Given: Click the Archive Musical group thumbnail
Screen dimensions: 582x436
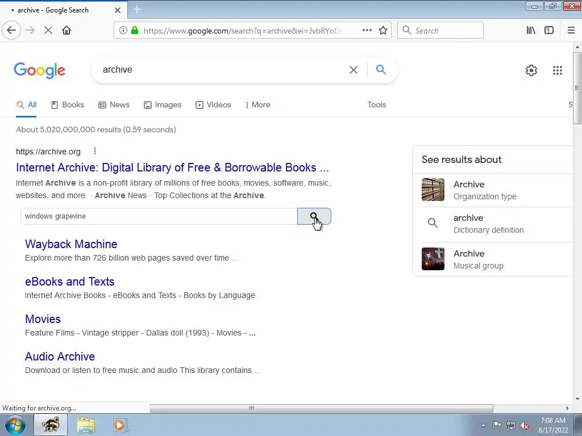Looking at the screenshot, I should point(433,259).
